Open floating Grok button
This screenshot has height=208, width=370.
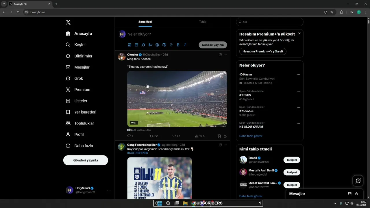click(x=358, y=181)
